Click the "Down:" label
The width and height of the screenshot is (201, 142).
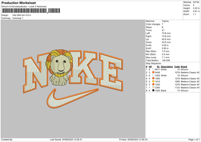coord(149,42)
